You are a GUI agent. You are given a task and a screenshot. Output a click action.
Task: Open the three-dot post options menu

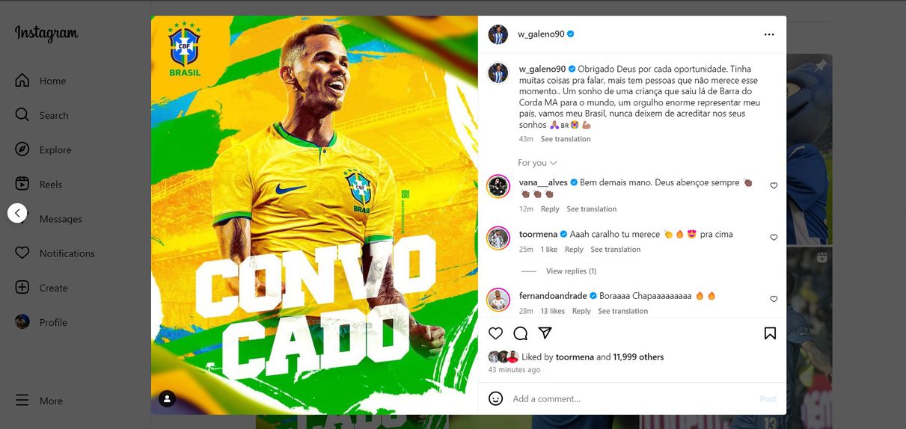(769, 34)
